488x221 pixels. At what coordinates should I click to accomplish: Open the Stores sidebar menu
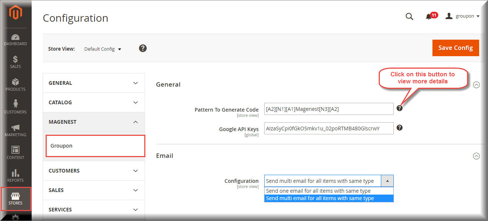[x=15, y=199]
